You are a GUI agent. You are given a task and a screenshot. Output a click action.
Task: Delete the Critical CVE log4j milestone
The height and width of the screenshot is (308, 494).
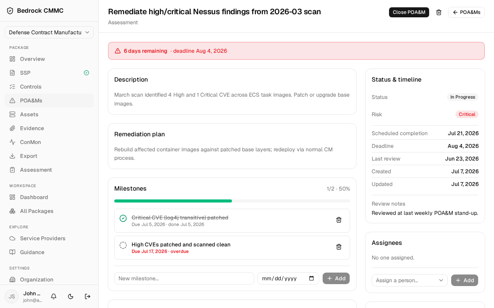(339, 220)
